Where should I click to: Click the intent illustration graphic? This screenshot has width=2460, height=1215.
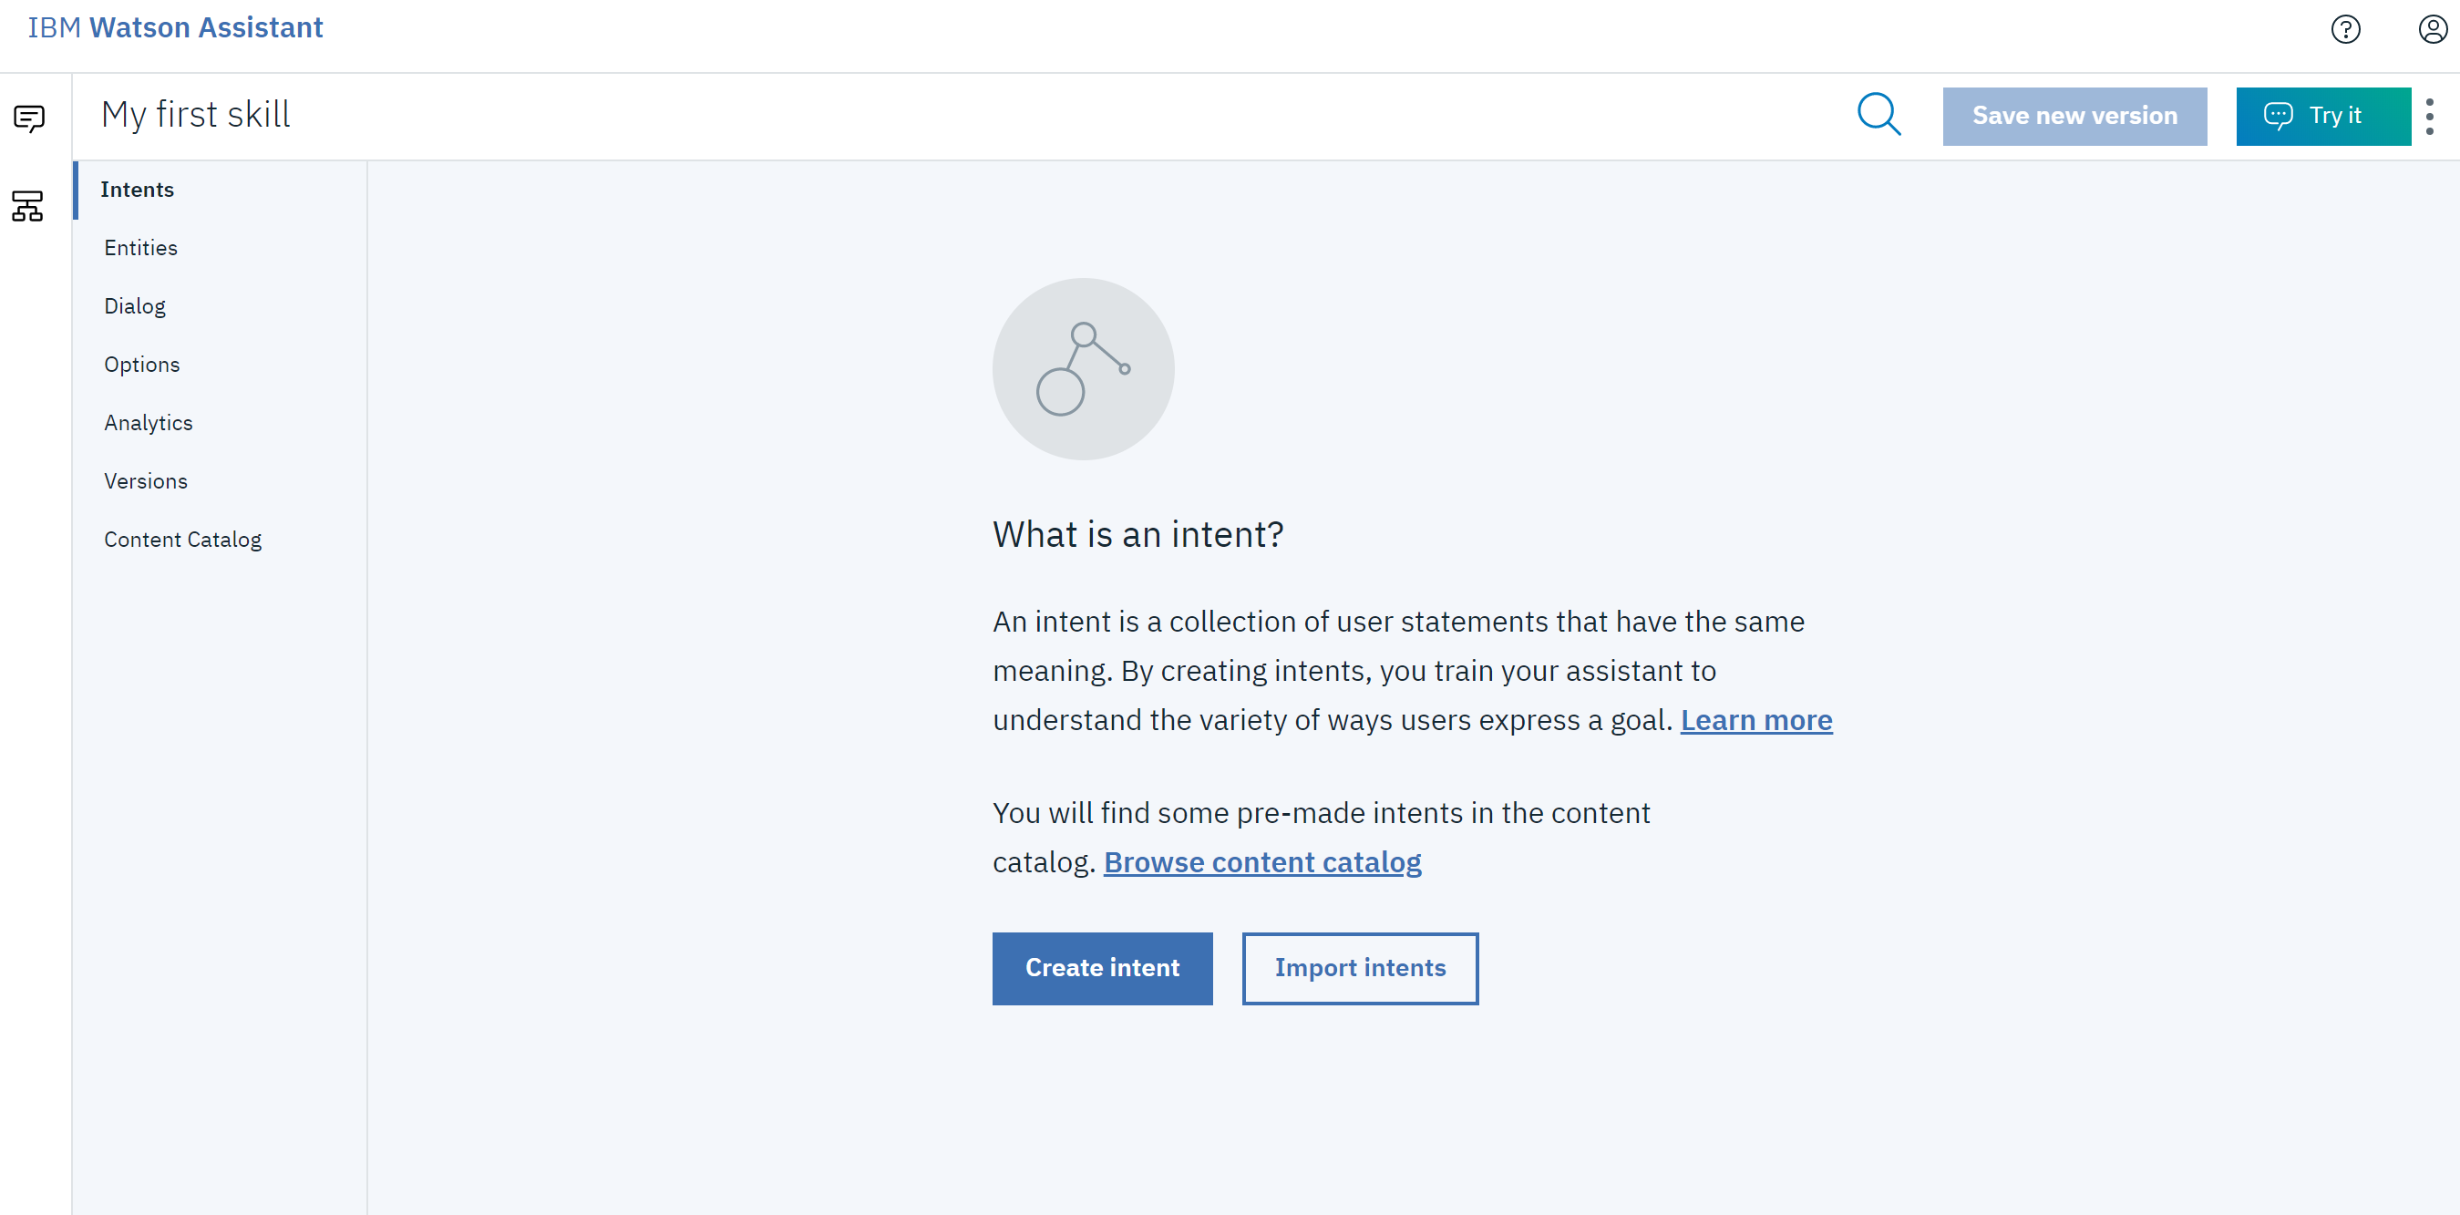(x=1083, y=369)
